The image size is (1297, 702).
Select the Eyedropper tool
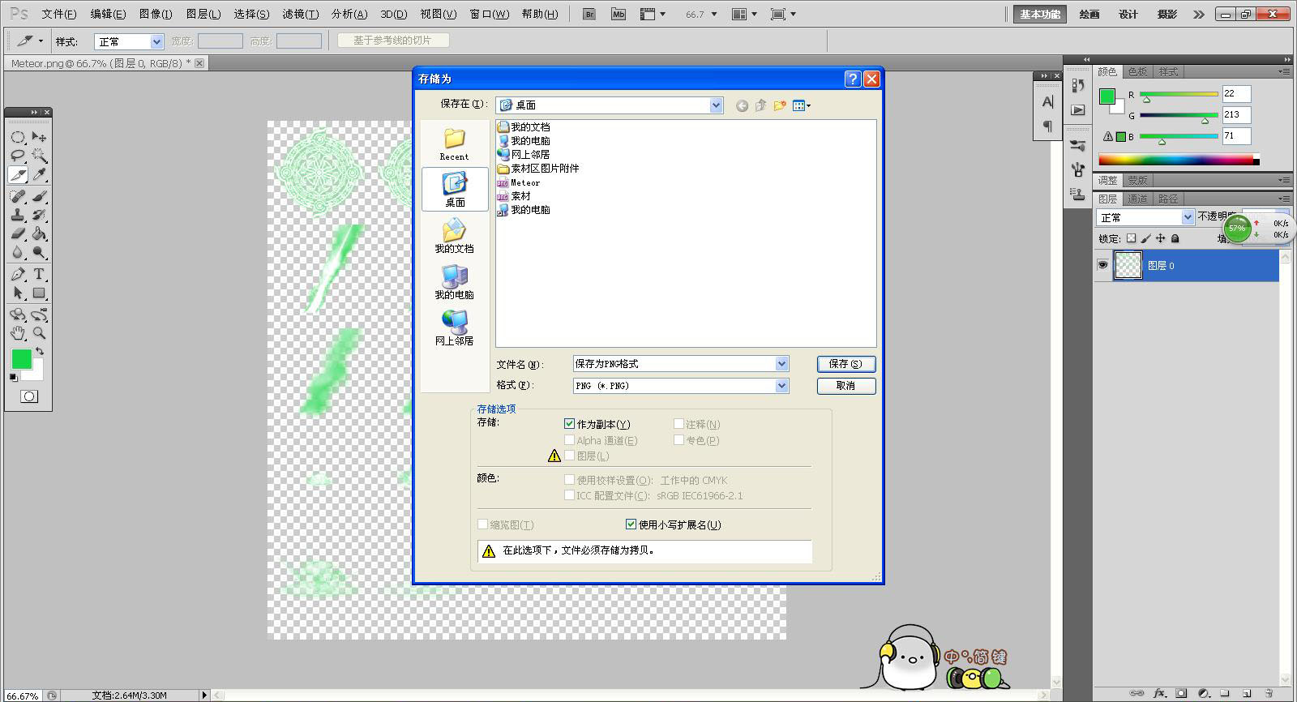(39, 174)
